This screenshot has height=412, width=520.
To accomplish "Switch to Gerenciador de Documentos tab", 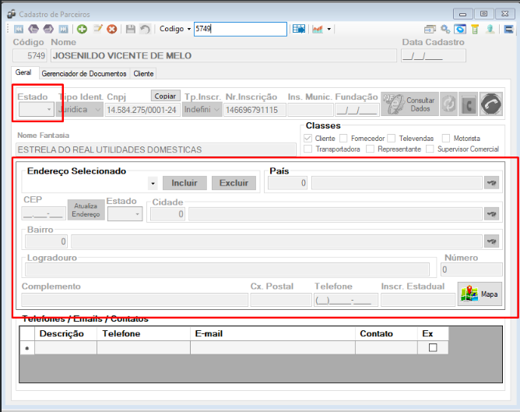I will pos(84,74).
